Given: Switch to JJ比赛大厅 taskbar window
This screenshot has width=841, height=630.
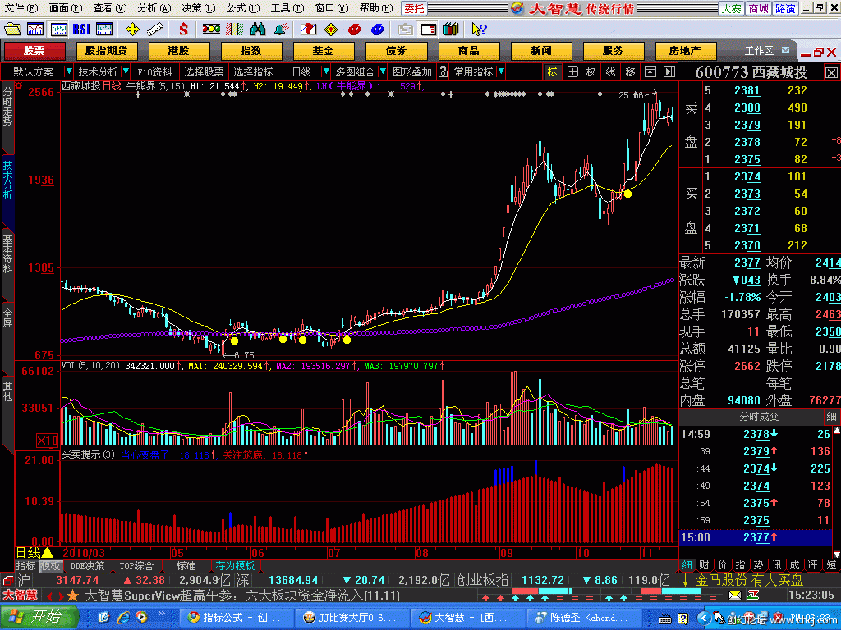Looking at the screenshot, I should [x=352, y=618].
